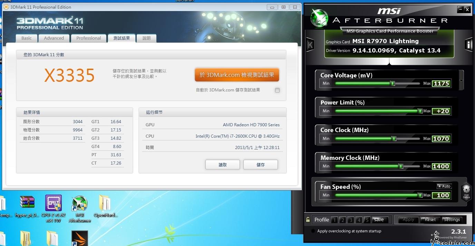Switch to the Advanced tab in 3DMark
Image resolution: width=475 pixels, height=246 pixels.
[x=54, y=38]
